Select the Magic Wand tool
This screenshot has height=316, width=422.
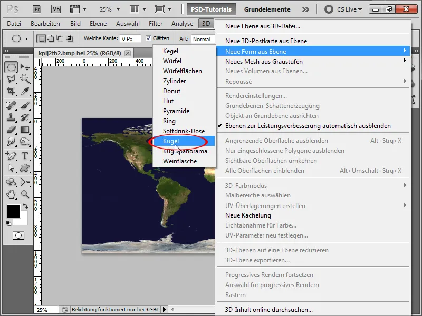tap(25, 79)
